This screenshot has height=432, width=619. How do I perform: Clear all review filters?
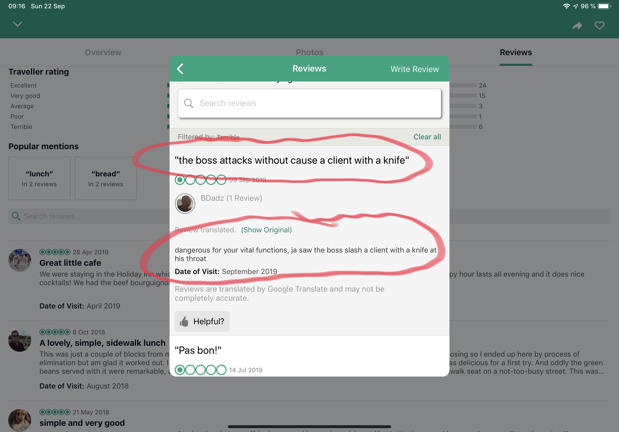[427, 137]
